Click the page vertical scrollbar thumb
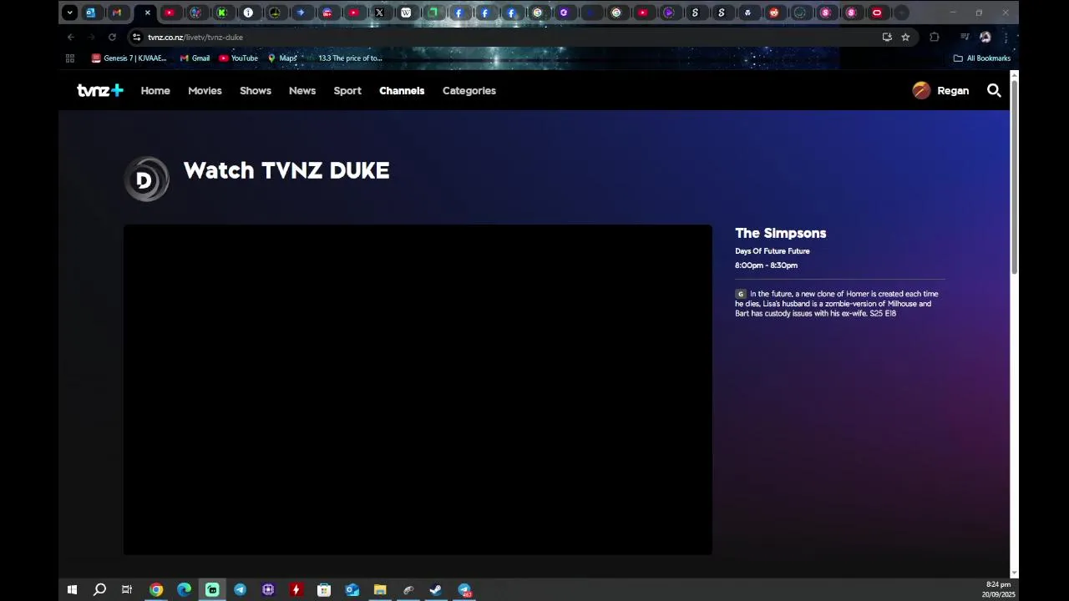The height and width of the screenshot is (601, 1069). click(x=1015, y=177)
